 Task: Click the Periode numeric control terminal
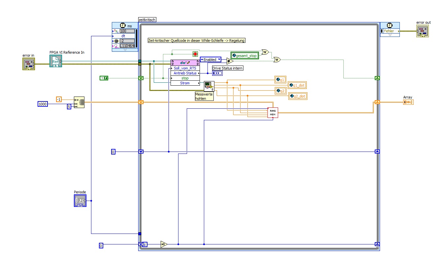tap(80, 200)
